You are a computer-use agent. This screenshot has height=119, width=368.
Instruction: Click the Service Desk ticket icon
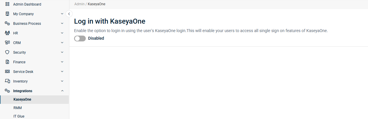(7, 72)
